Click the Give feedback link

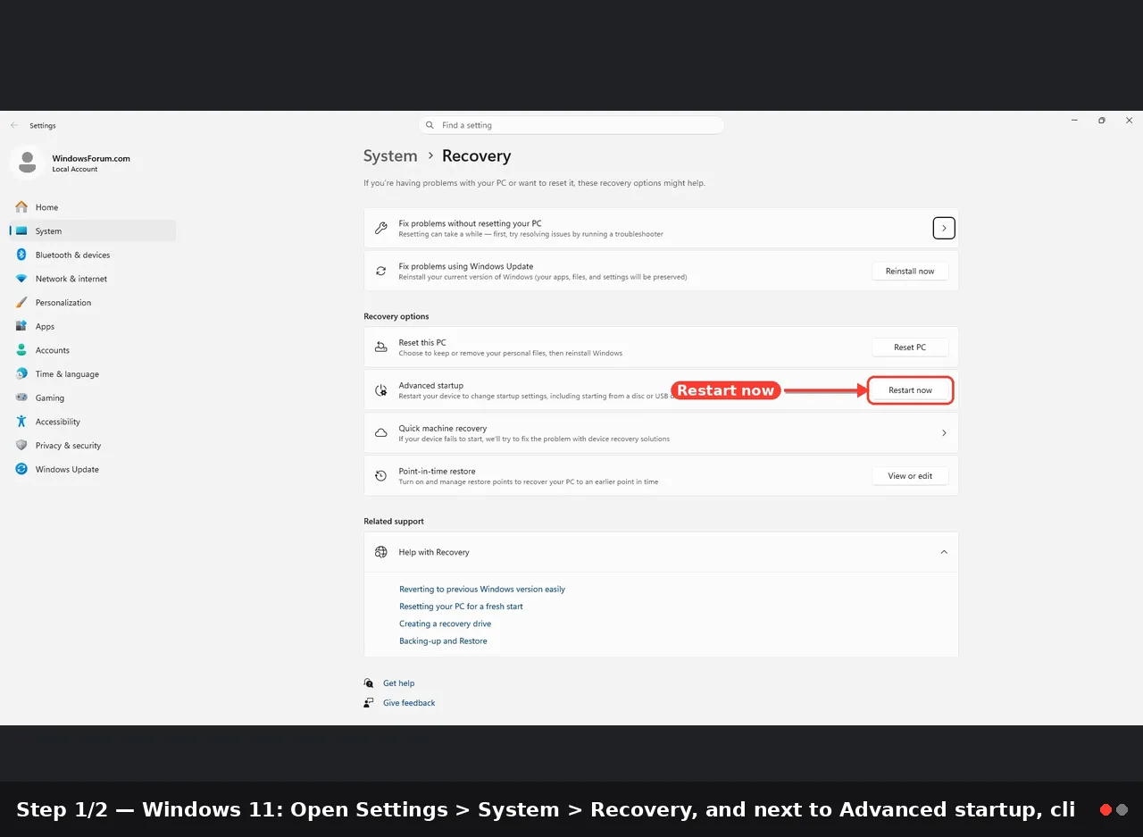409,703
